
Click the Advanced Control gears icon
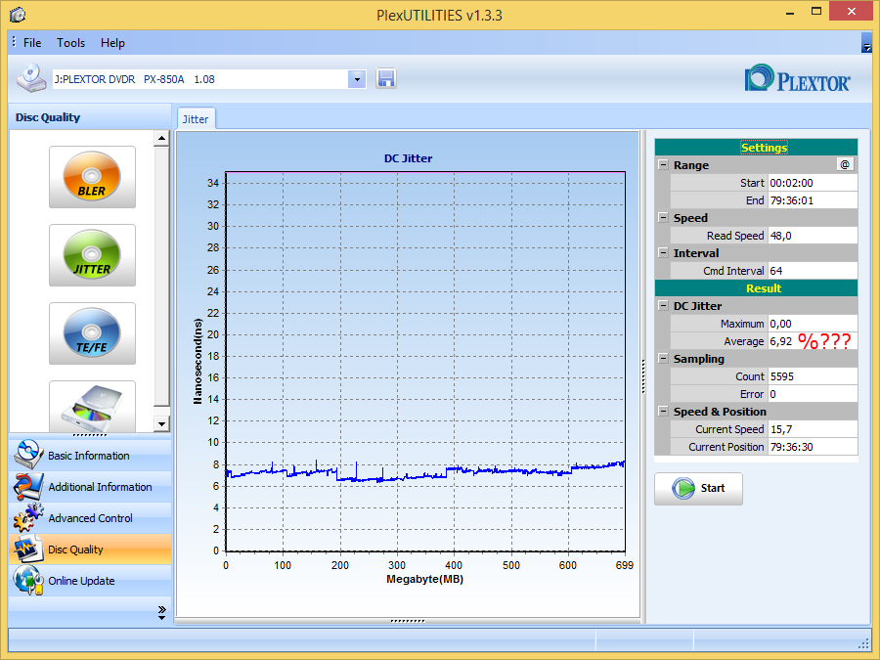(x=28, y=517)
